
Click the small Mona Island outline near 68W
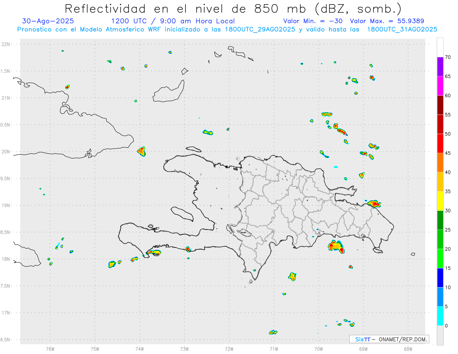click(x=413, y=254)
